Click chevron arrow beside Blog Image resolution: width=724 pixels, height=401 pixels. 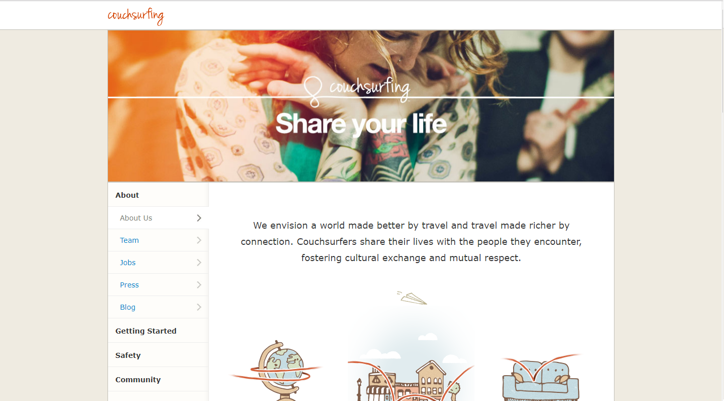(199, 307)
